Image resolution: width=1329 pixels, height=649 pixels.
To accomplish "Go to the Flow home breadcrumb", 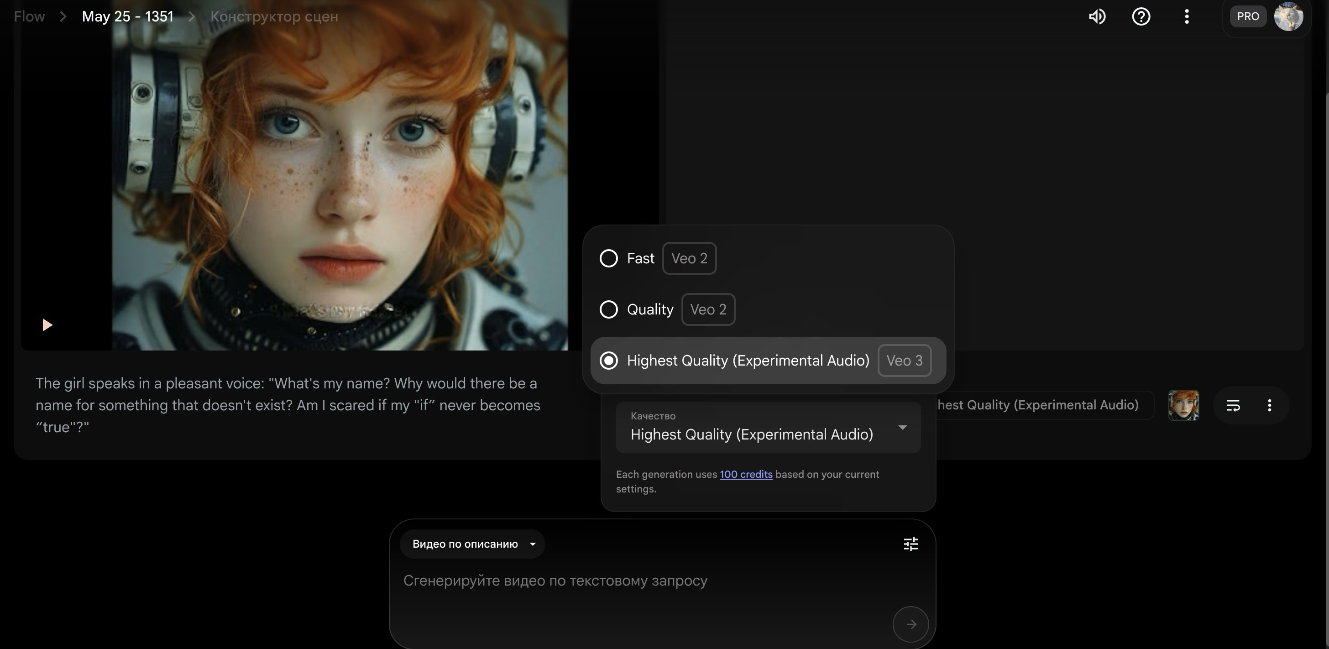I will click(29, 16).
